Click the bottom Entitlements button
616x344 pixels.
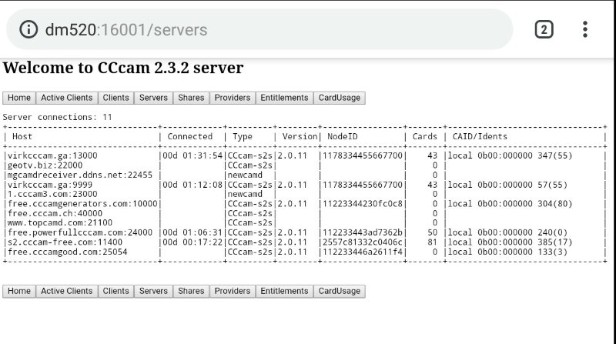[x=284, y=291]
